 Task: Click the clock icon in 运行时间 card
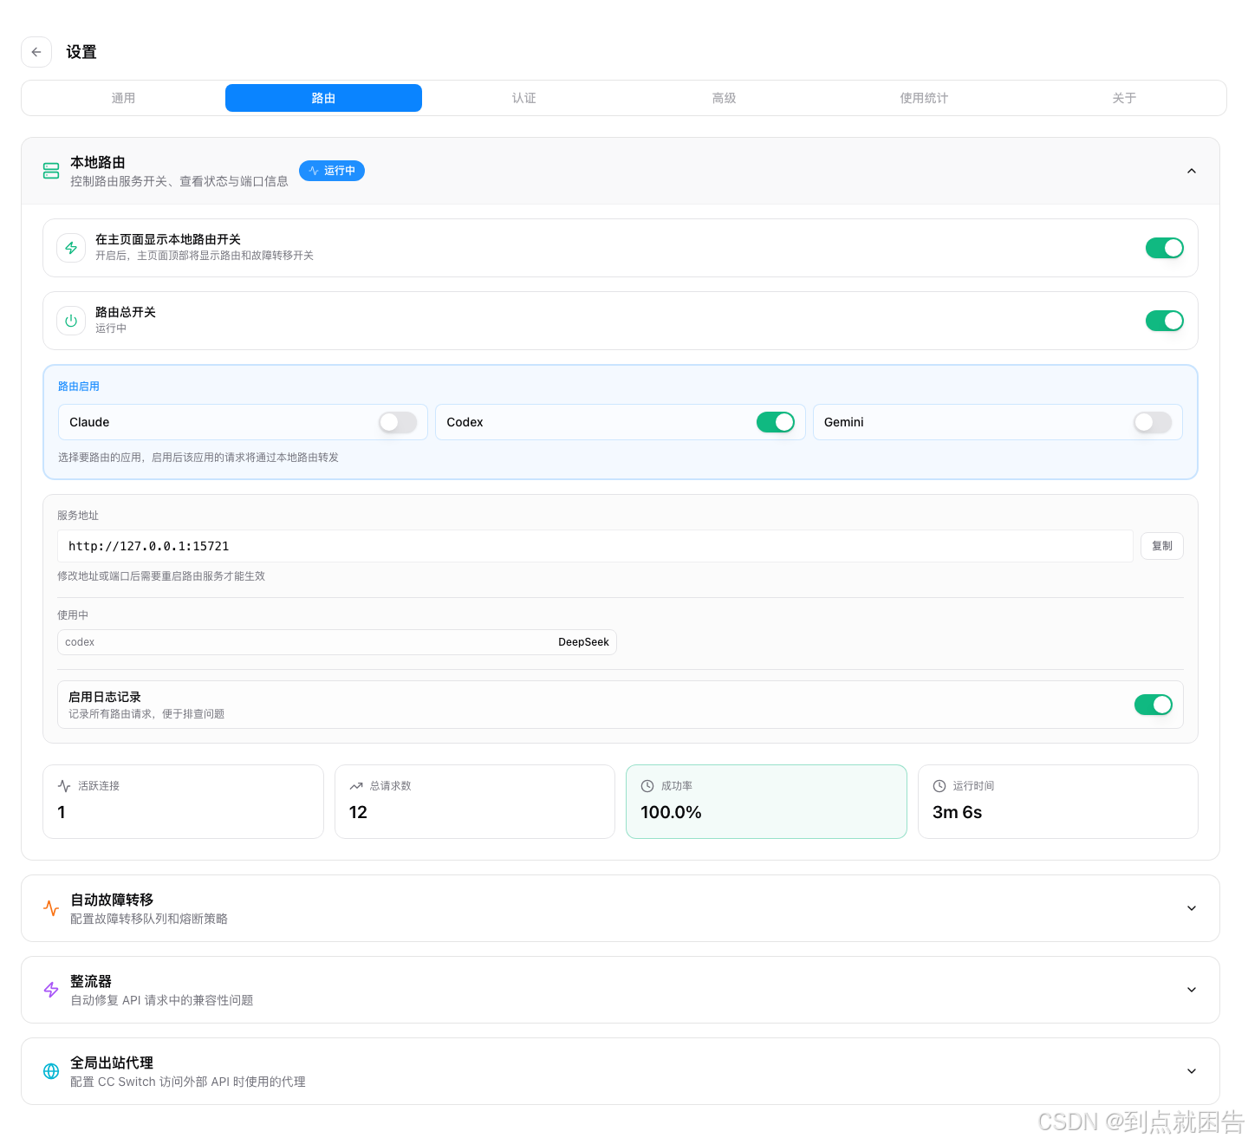pyautogui.click(x=939, y=786)
